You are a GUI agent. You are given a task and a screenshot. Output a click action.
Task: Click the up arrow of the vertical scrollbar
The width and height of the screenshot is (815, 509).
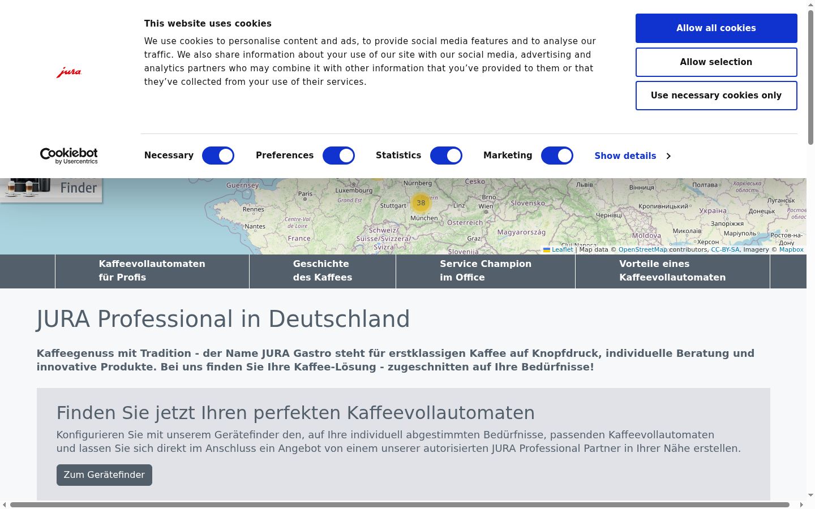click(810, 5)
